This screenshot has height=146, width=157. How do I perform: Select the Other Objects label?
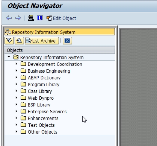tap(42, 132)
